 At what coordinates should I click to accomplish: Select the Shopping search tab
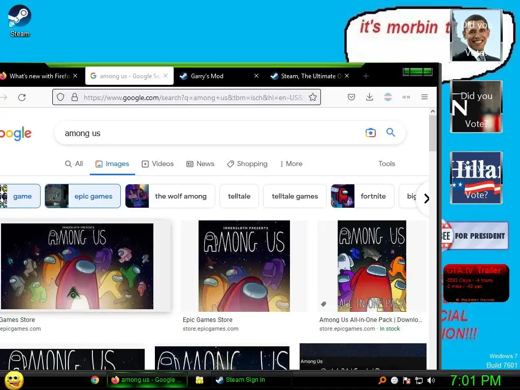click(247, 164)
